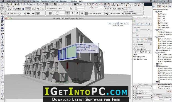Viewport: 172px width, 102px height.
Task: Toggle the checkbox next to Maling - hvid
Action: 110,13
